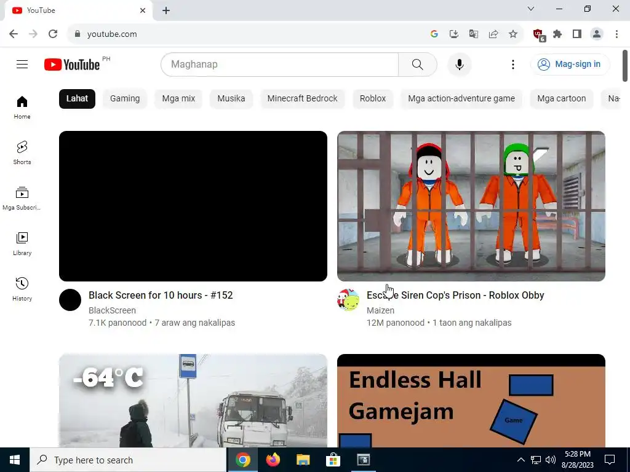Bookmark this page with star icon
This screenshot has height=472, width=630.
tap(513, 34)
